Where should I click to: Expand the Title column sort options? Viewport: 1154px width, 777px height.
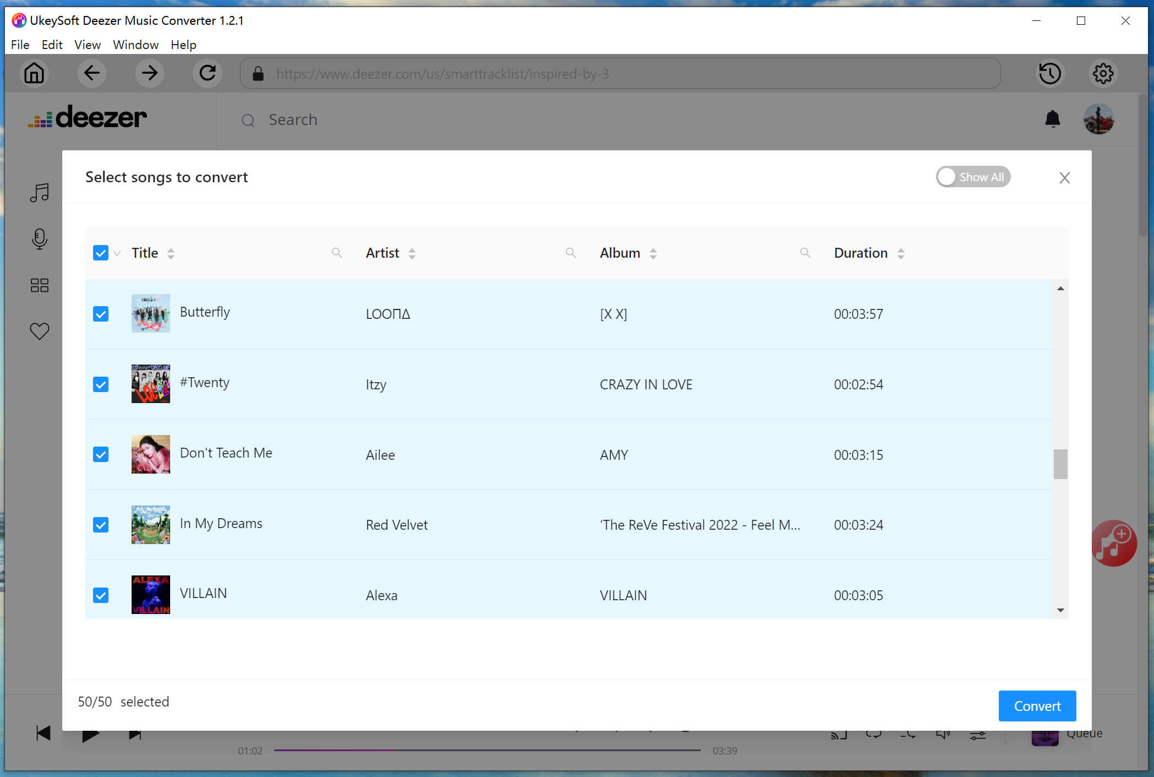(x=170, y=252)
